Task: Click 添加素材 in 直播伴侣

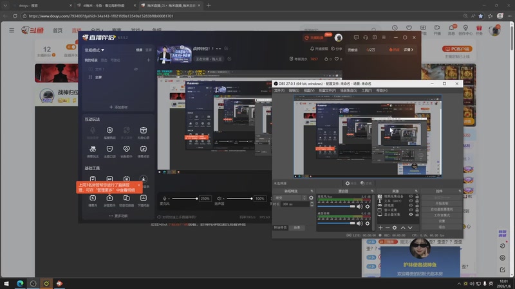Action: point(118,107)
